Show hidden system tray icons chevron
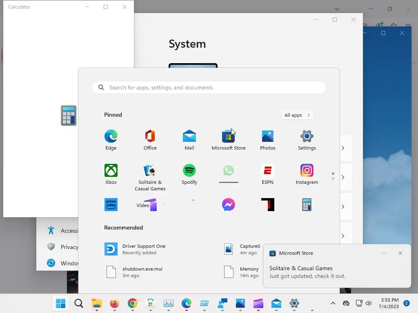 (333, 303)
